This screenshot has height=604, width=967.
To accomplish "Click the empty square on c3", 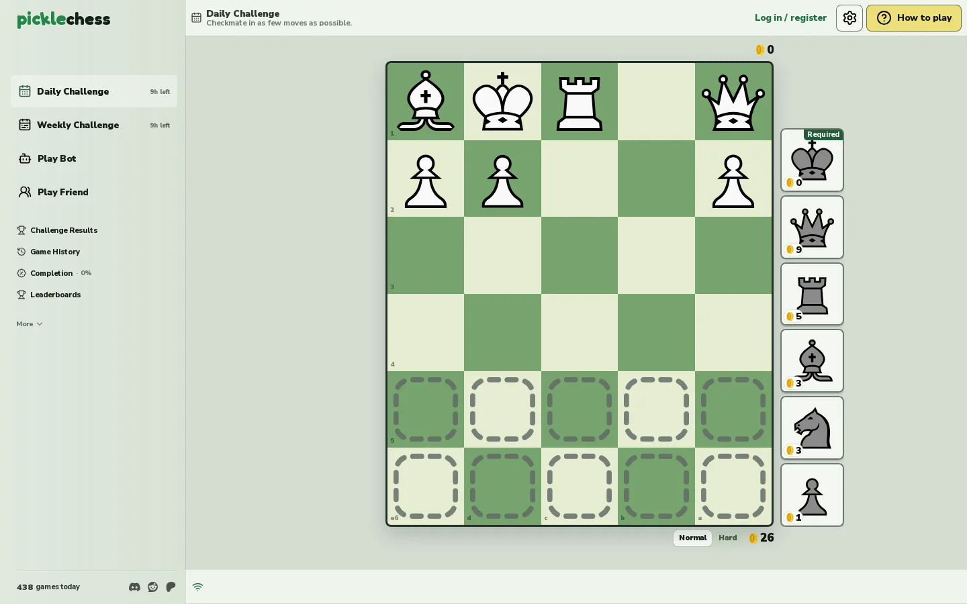I will coord(580,256).
